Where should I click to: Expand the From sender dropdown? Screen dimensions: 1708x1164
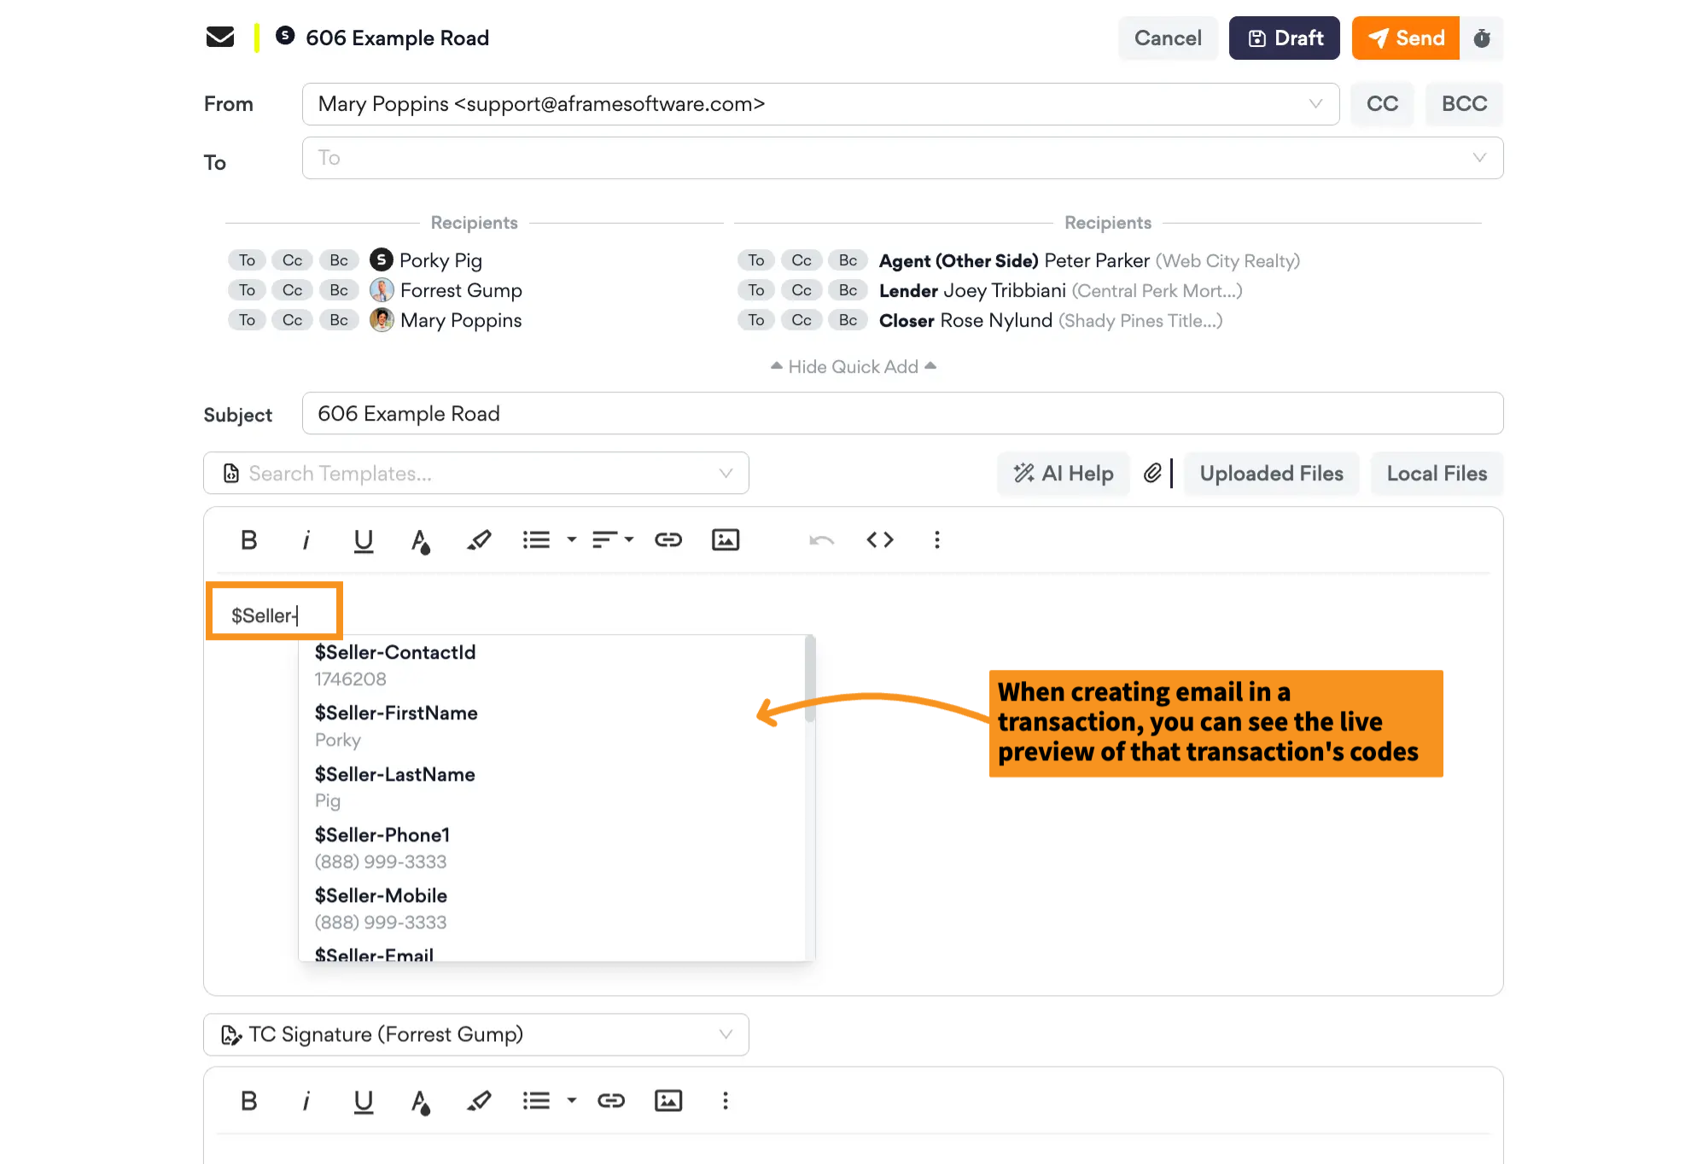click(x=1315, y=104)
